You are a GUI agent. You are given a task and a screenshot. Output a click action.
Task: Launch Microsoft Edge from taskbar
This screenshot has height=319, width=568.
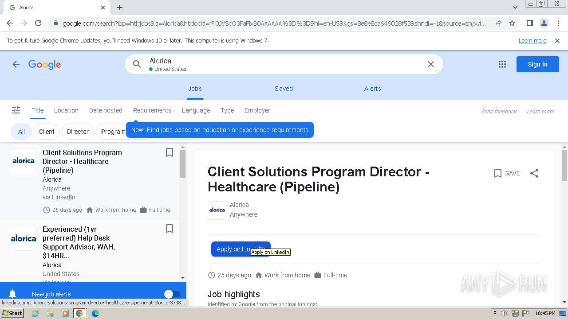(x=95, y=313)
